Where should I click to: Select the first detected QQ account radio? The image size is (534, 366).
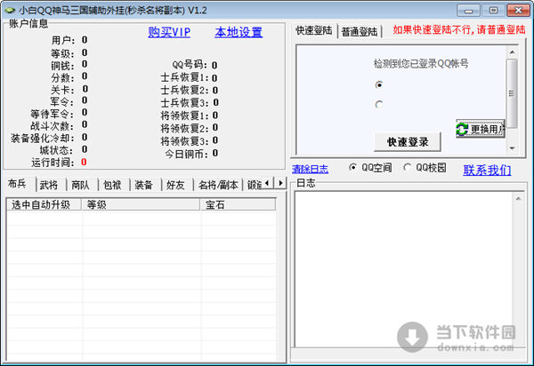click(380, 85)
